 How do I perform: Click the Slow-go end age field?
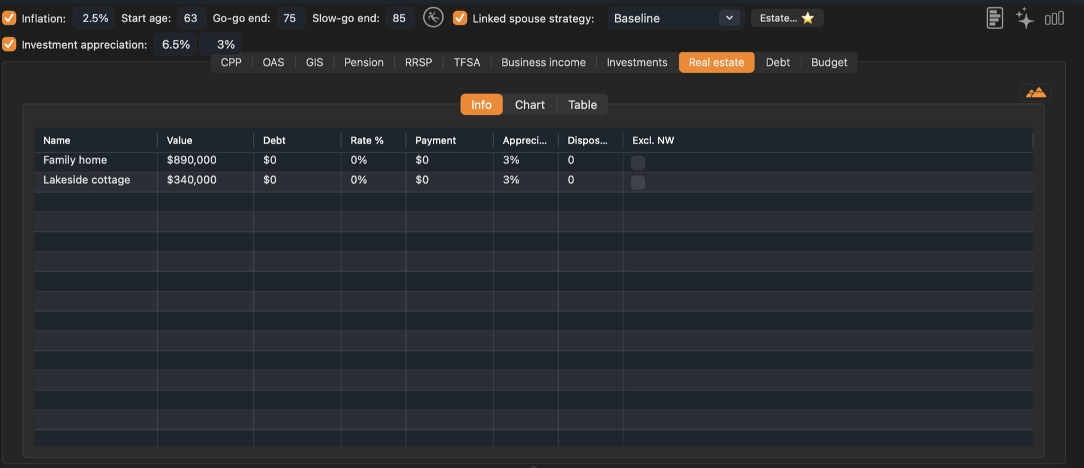400,18
